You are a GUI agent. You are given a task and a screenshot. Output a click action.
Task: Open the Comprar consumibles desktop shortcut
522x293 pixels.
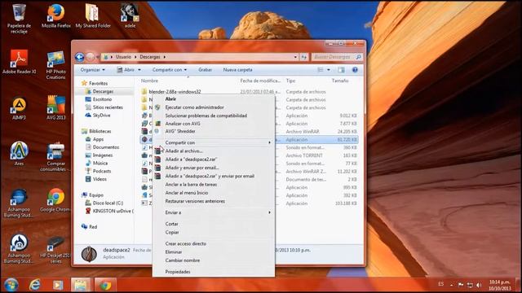click(56, 157)
